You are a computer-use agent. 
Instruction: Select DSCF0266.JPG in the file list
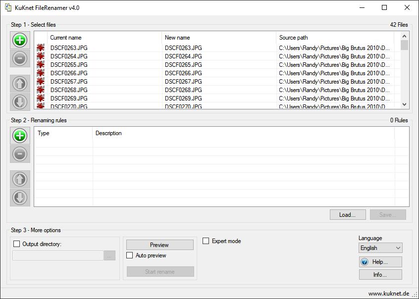214,73
